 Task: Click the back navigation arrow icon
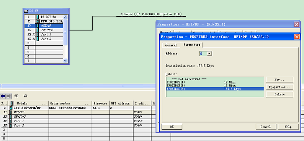(3, 96)
